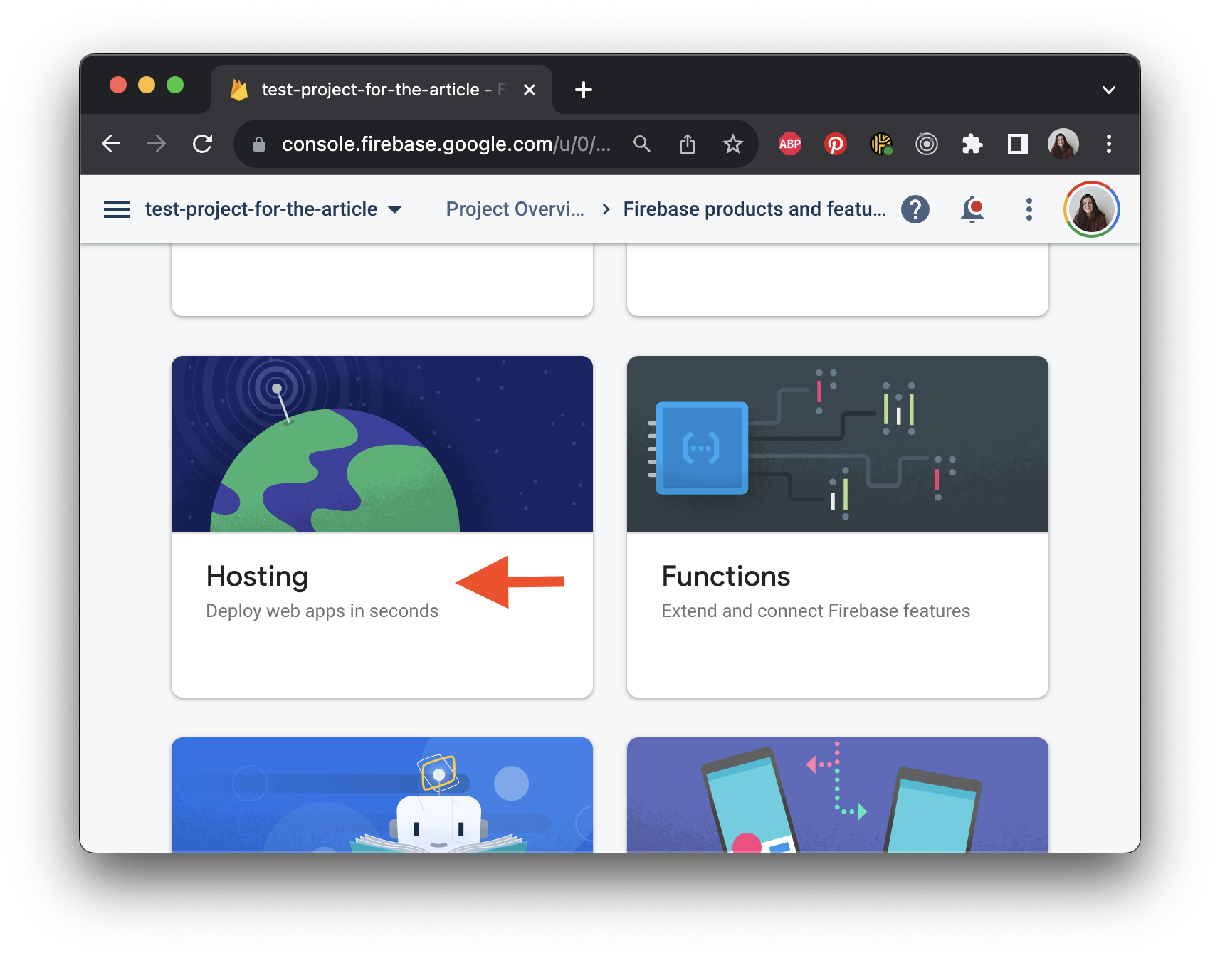Navigate to Project Overview breadcrumb
Screen dimensions: 1220x958
point(514,209)
